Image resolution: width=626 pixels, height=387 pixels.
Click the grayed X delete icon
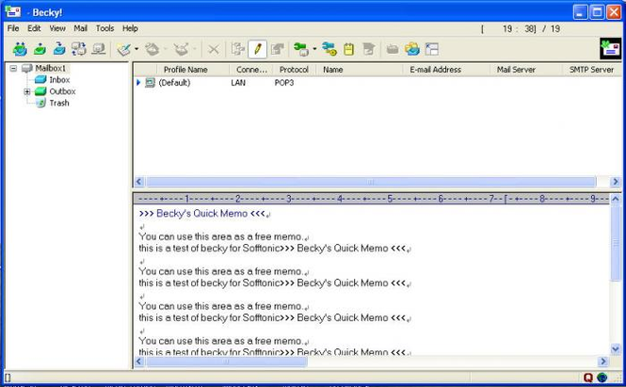[214, 50]
